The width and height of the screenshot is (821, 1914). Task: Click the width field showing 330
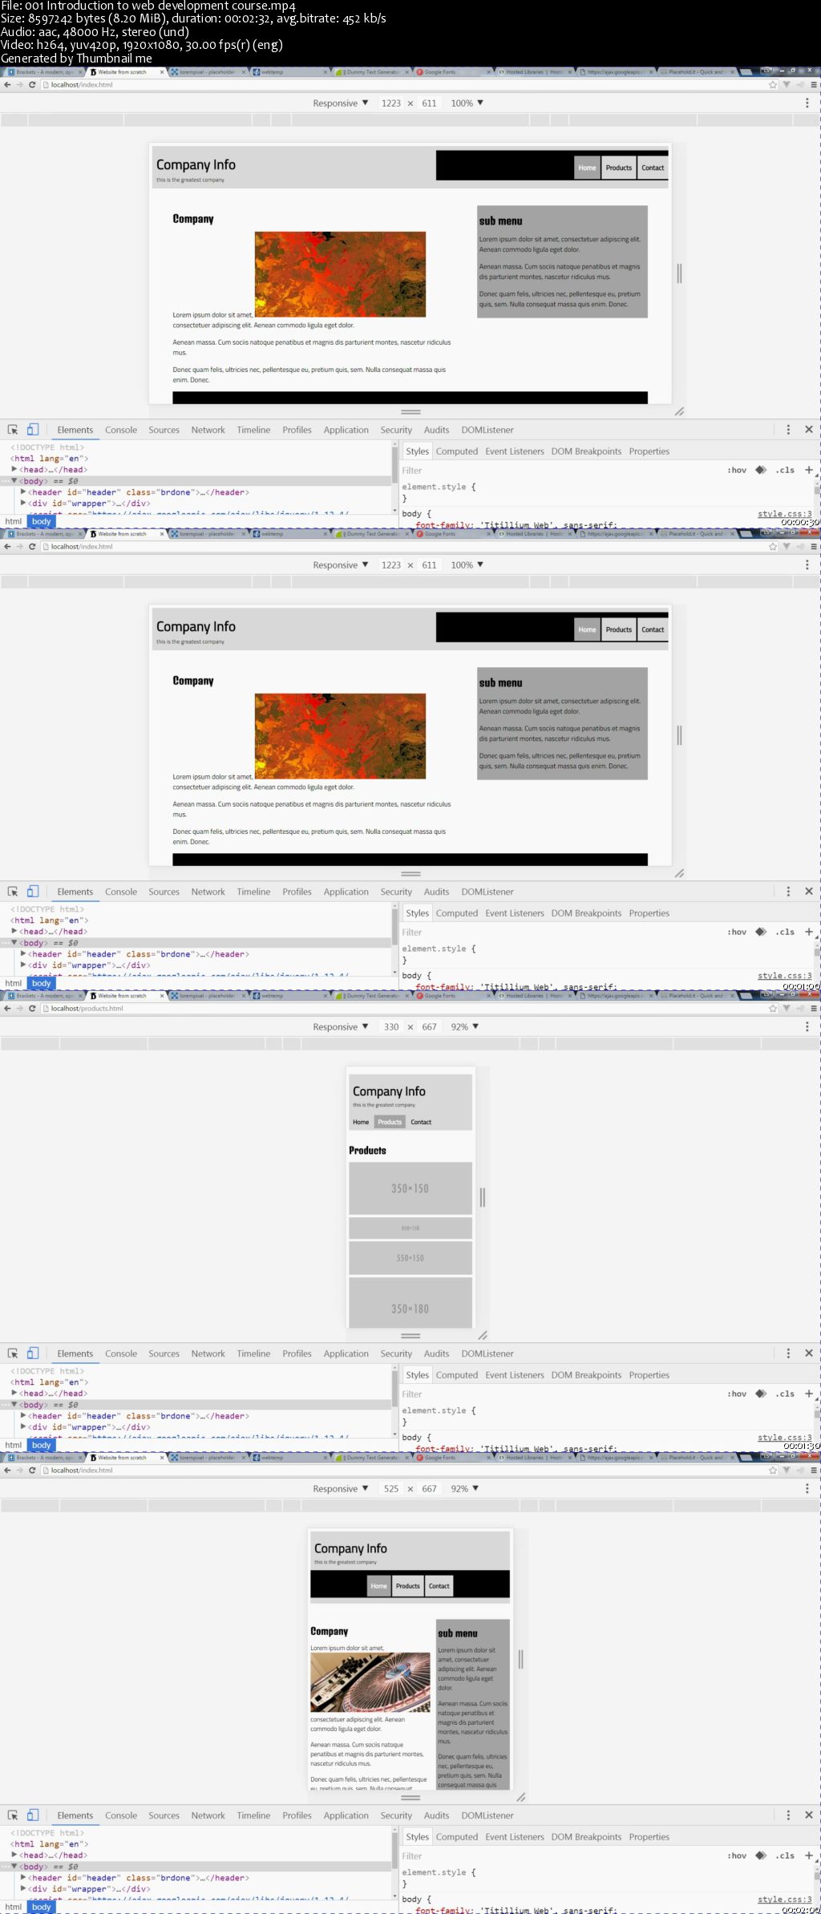point(390,1027)
